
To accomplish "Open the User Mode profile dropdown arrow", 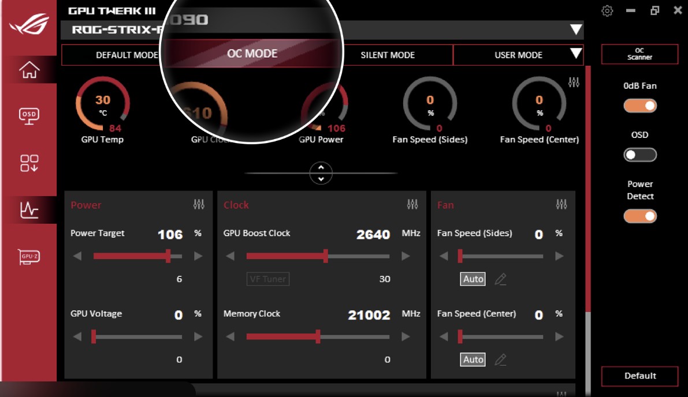I will pos(575,54).
